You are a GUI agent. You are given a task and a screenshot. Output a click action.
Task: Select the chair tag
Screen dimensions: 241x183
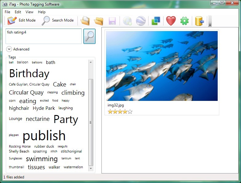[73, 84]
